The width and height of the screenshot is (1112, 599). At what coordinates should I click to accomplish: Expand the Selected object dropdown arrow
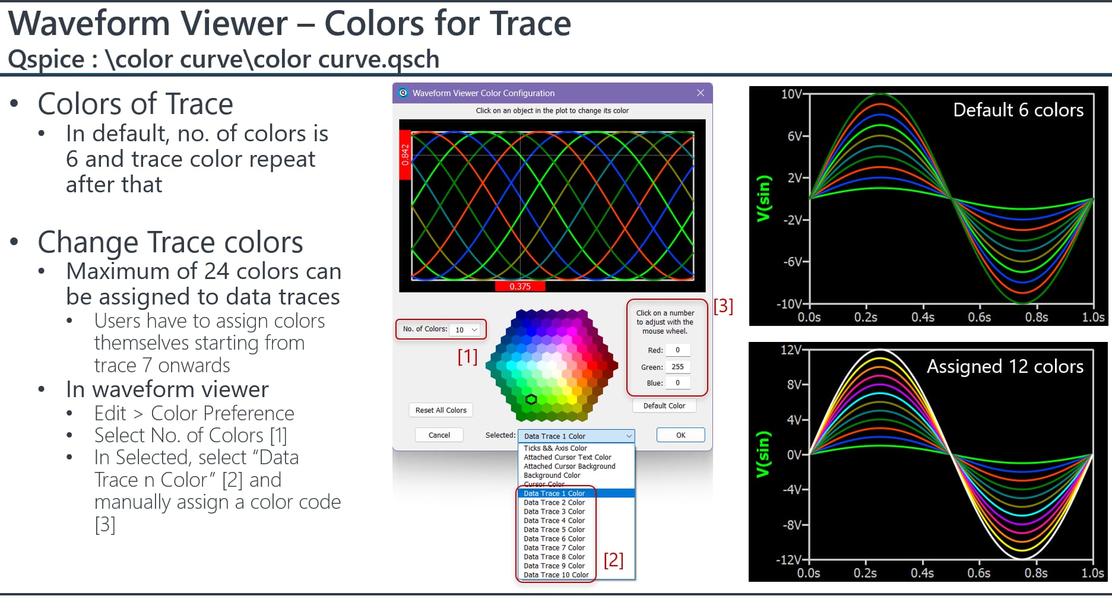(629, 436)
